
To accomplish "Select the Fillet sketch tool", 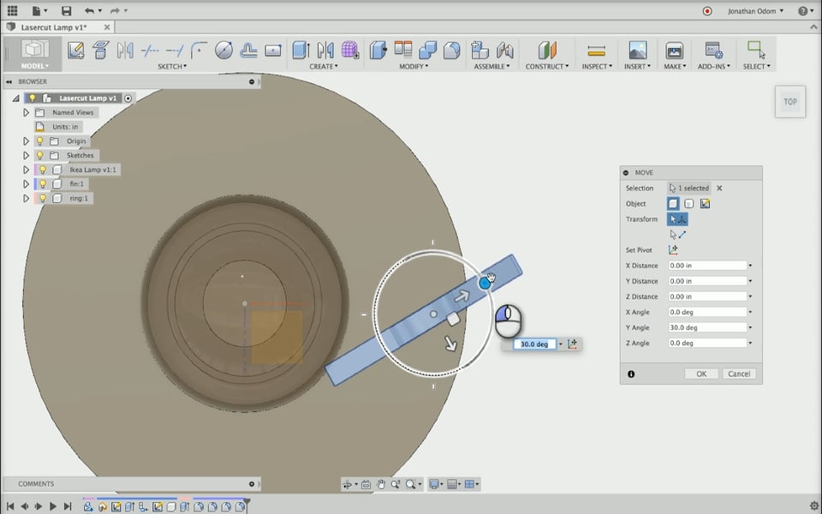I will [199, 51].
